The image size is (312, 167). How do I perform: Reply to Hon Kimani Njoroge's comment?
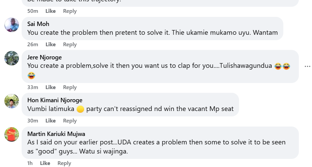(70, 121)
